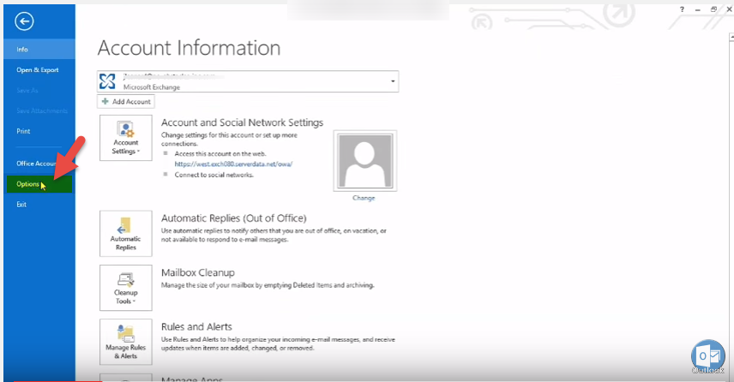The image size is (734, 382).
Task: Click Connect to social networks
Action: tap(214, 175)
